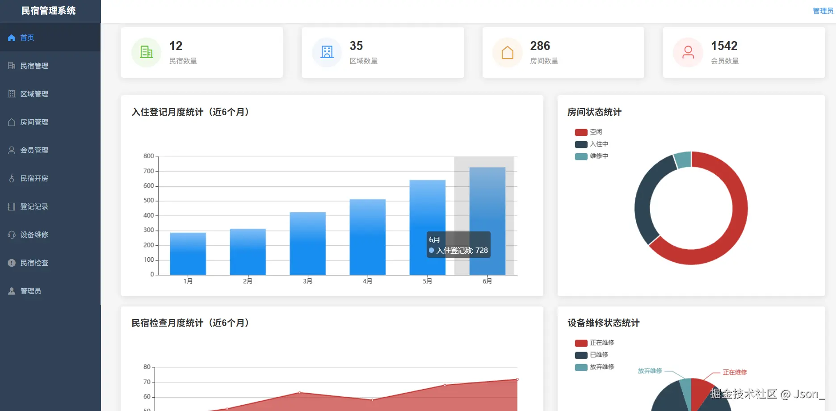
Task: Toggle the 入住中 legend entry
Action: 592,144
